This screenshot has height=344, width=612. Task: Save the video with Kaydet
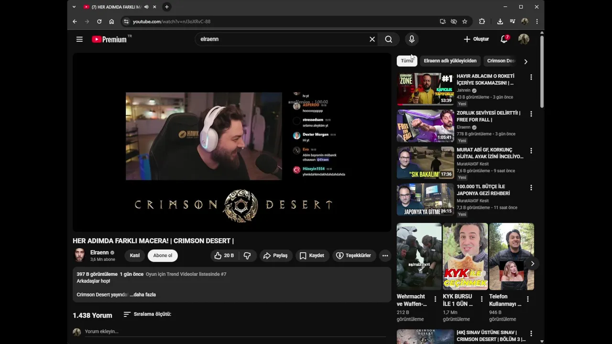[312, 256]
